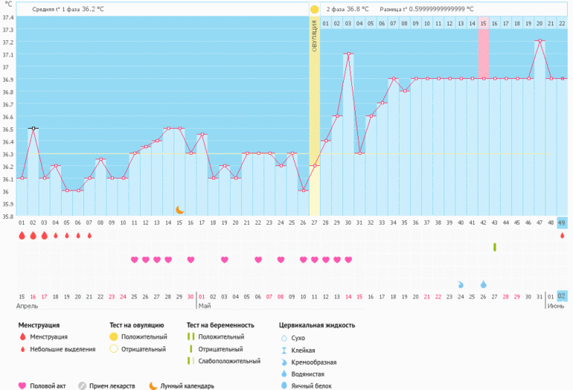Screen dimensions: 573x390
Task: Select the 37.2 temperature peak on day 47
Action: (540, 41)
